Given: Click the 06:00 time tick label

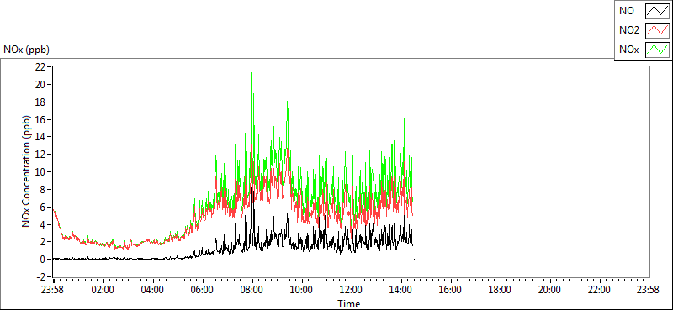Looking at the screenshot, I should [x=202, y=290].
